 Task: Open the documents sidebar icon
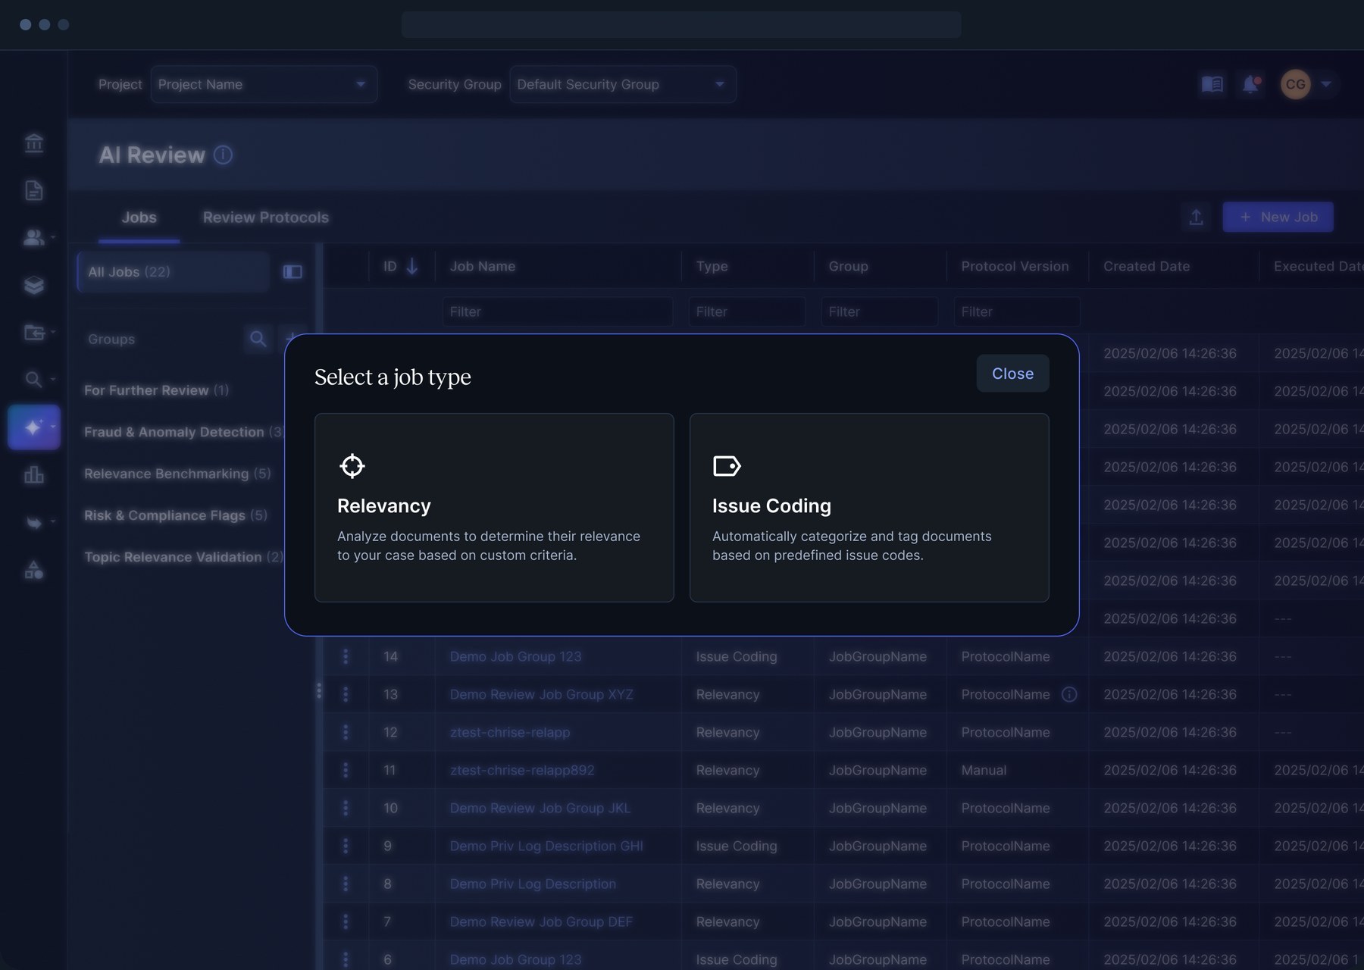[33, 190]
